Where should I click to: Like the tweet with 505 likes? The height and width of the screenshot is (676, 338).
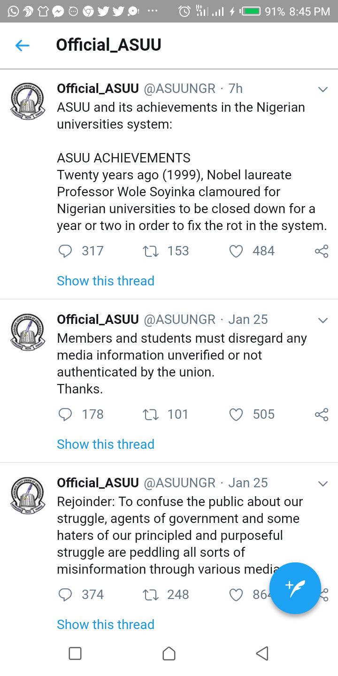click(236, 415)
